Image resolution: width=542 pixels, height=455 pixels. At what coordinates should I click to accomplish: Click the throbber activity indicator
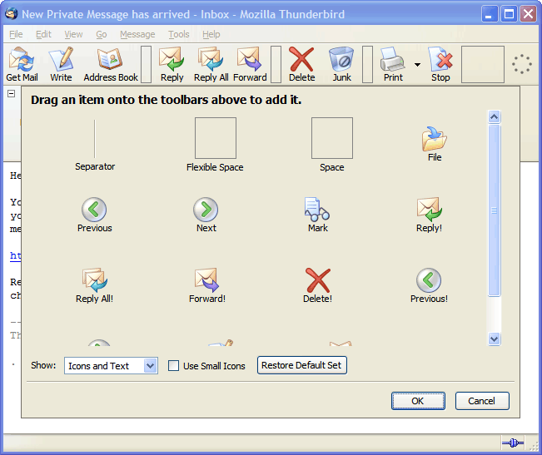point(522,64)
